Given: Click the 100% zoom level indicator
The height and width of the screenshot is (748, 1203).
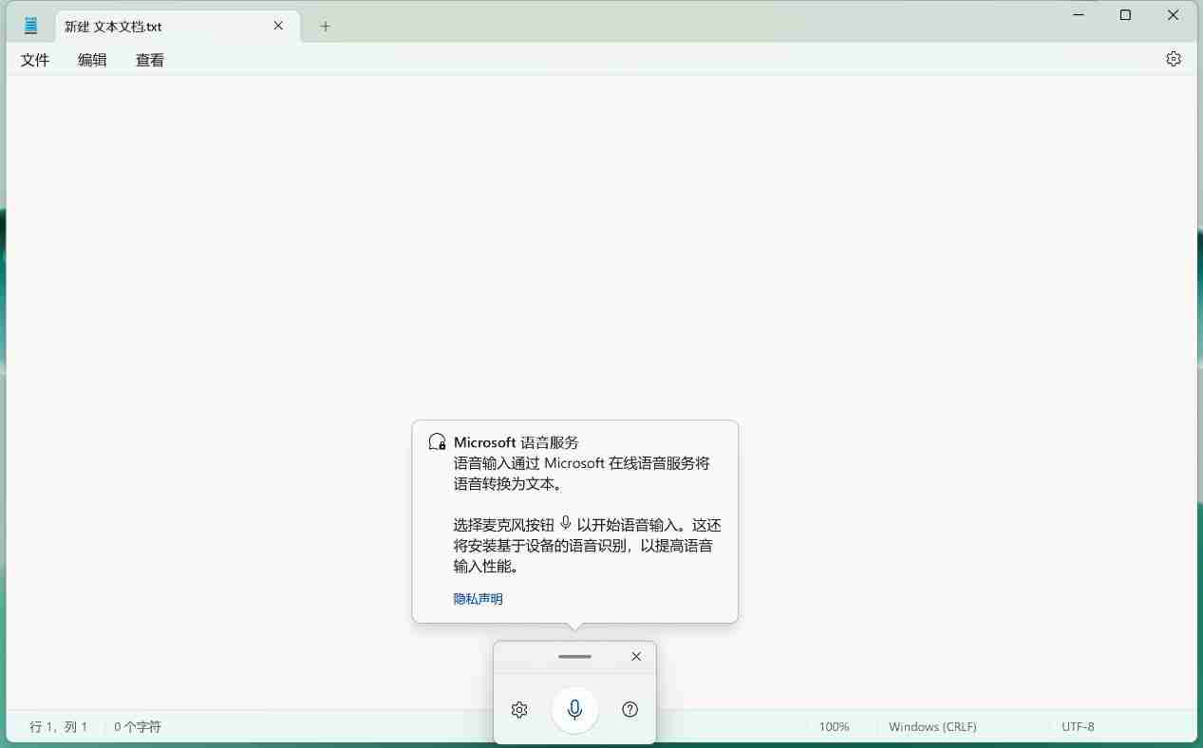Looking at the screenshot, I should point(833,726).
